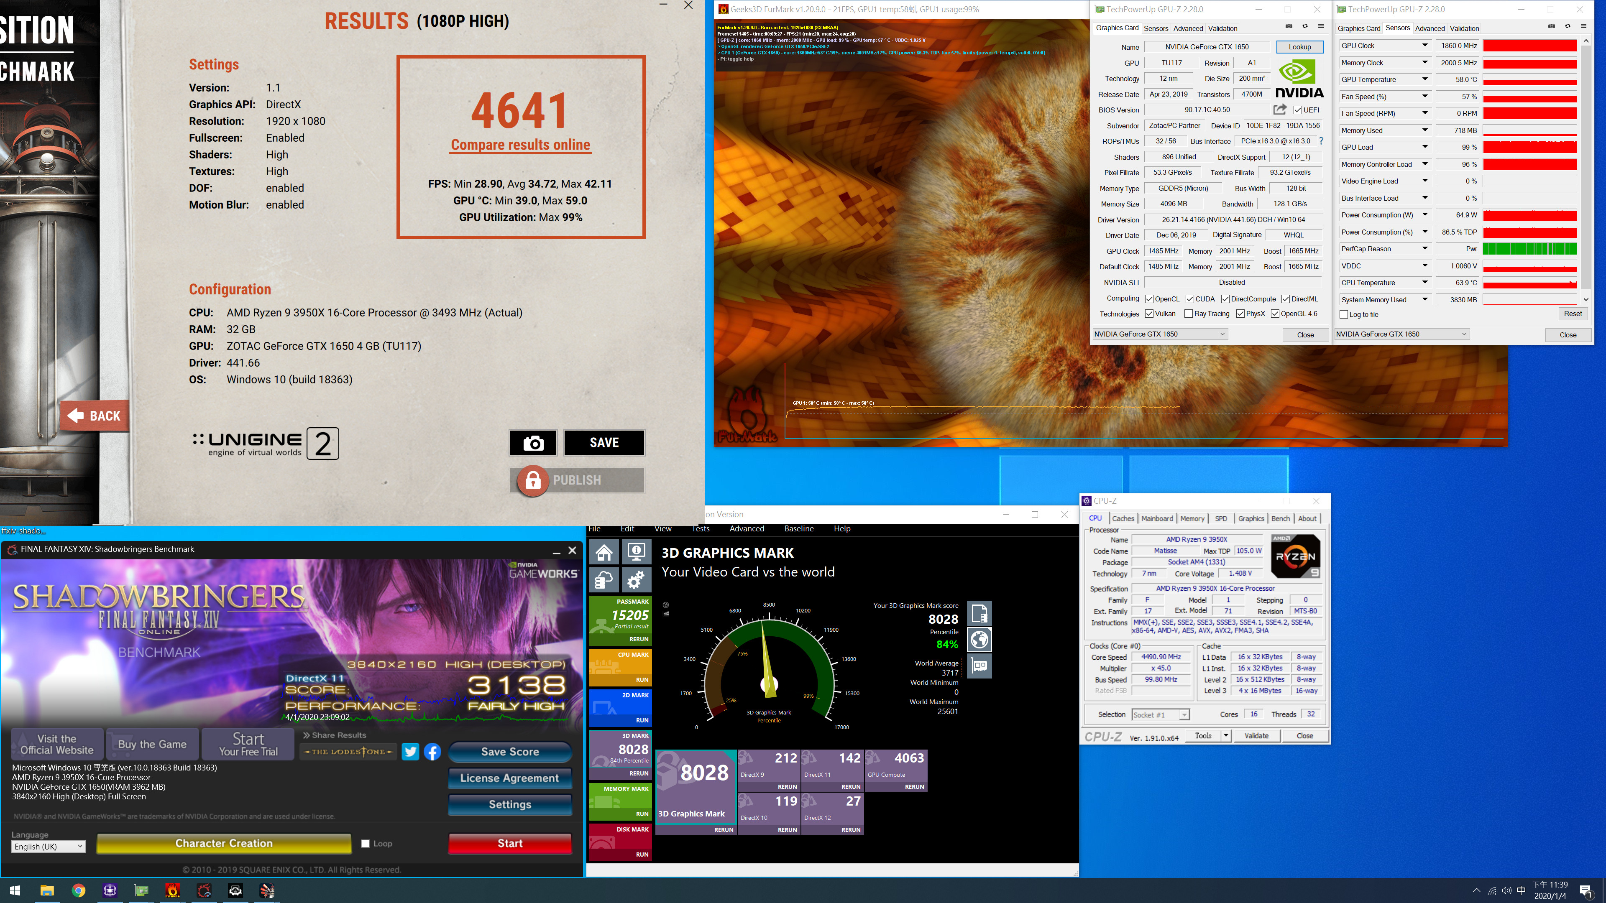Click Lookup button in GPU-Z
Viewport: 1606px width, 903px height.
pos(1300,47)
